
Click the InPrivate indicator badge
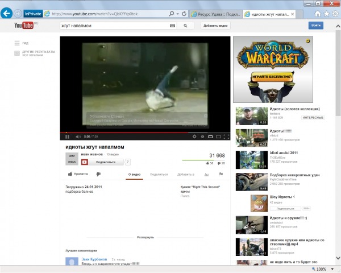point(33,14)
